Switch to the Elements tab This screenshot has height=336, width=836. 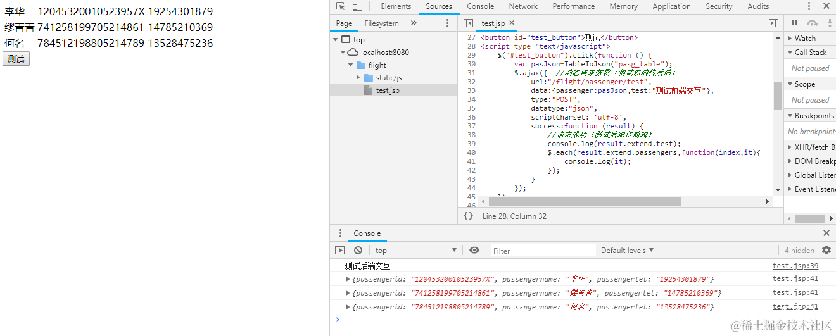point(396,6)
